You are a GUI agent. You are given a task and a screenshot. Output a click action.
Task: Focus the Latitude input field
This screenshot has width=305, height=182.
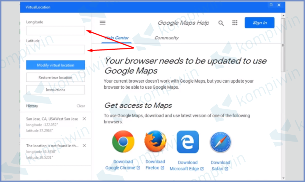coord(55,50)
